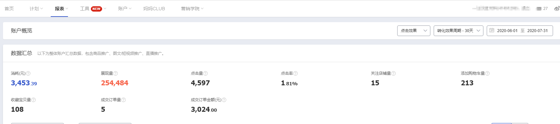
Task: Open help tooltip for 点击率
Action: 295,73
